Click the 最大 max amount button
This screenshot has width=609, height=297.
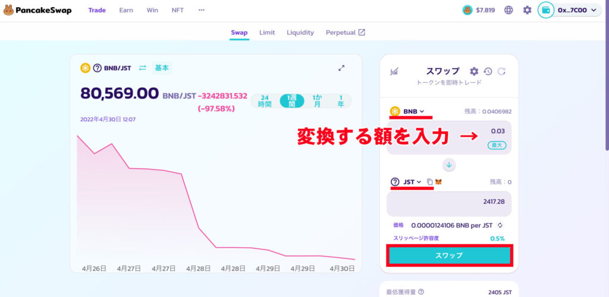(x=497, y=146)
